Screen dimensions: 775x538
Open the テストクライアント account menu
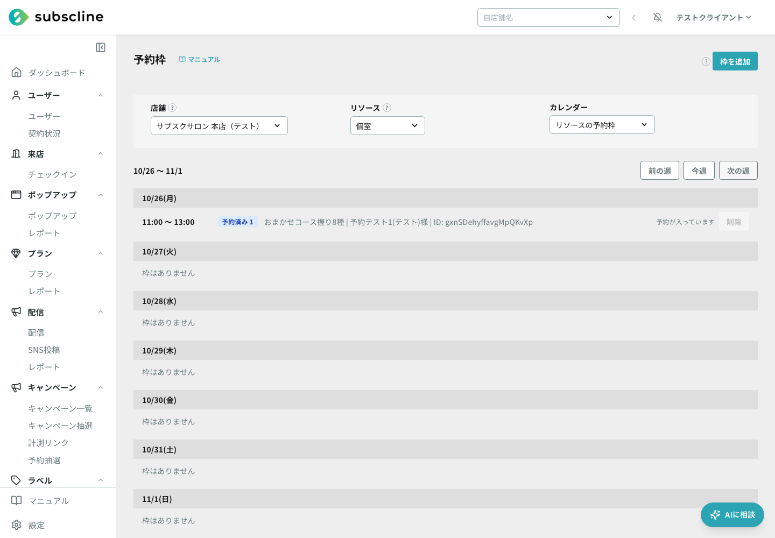tap(714, 17)
